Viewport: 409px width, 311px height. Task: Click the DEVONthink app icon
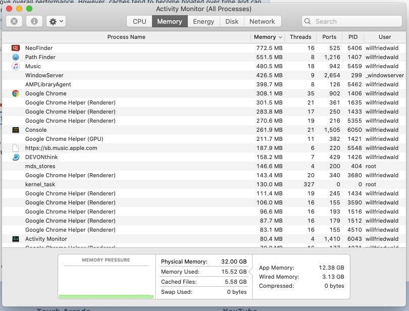[x=16, y=157]
